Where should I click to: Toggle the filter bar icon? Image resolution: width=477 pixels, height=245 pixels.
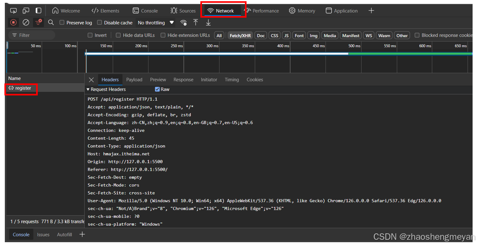pos(38,22)
